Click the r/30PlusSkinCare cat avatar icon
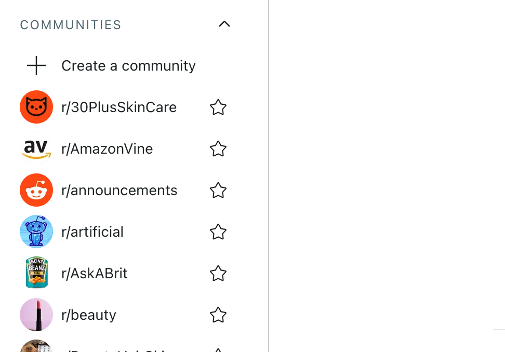 [36, 107]
